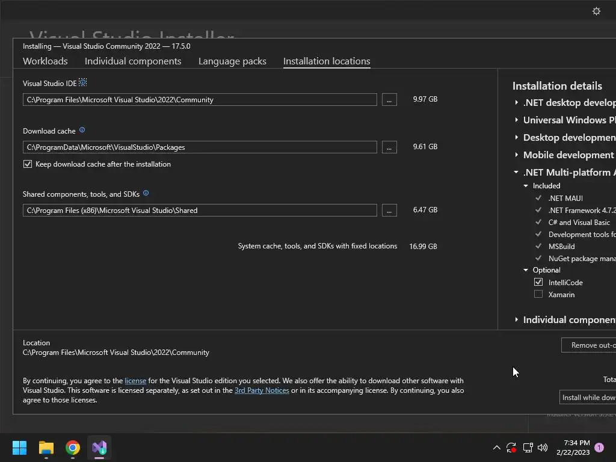The height and width of the screenshot is (462, 616).
Task: Switch to the Workloads tab
Action: tap(45, 61)
